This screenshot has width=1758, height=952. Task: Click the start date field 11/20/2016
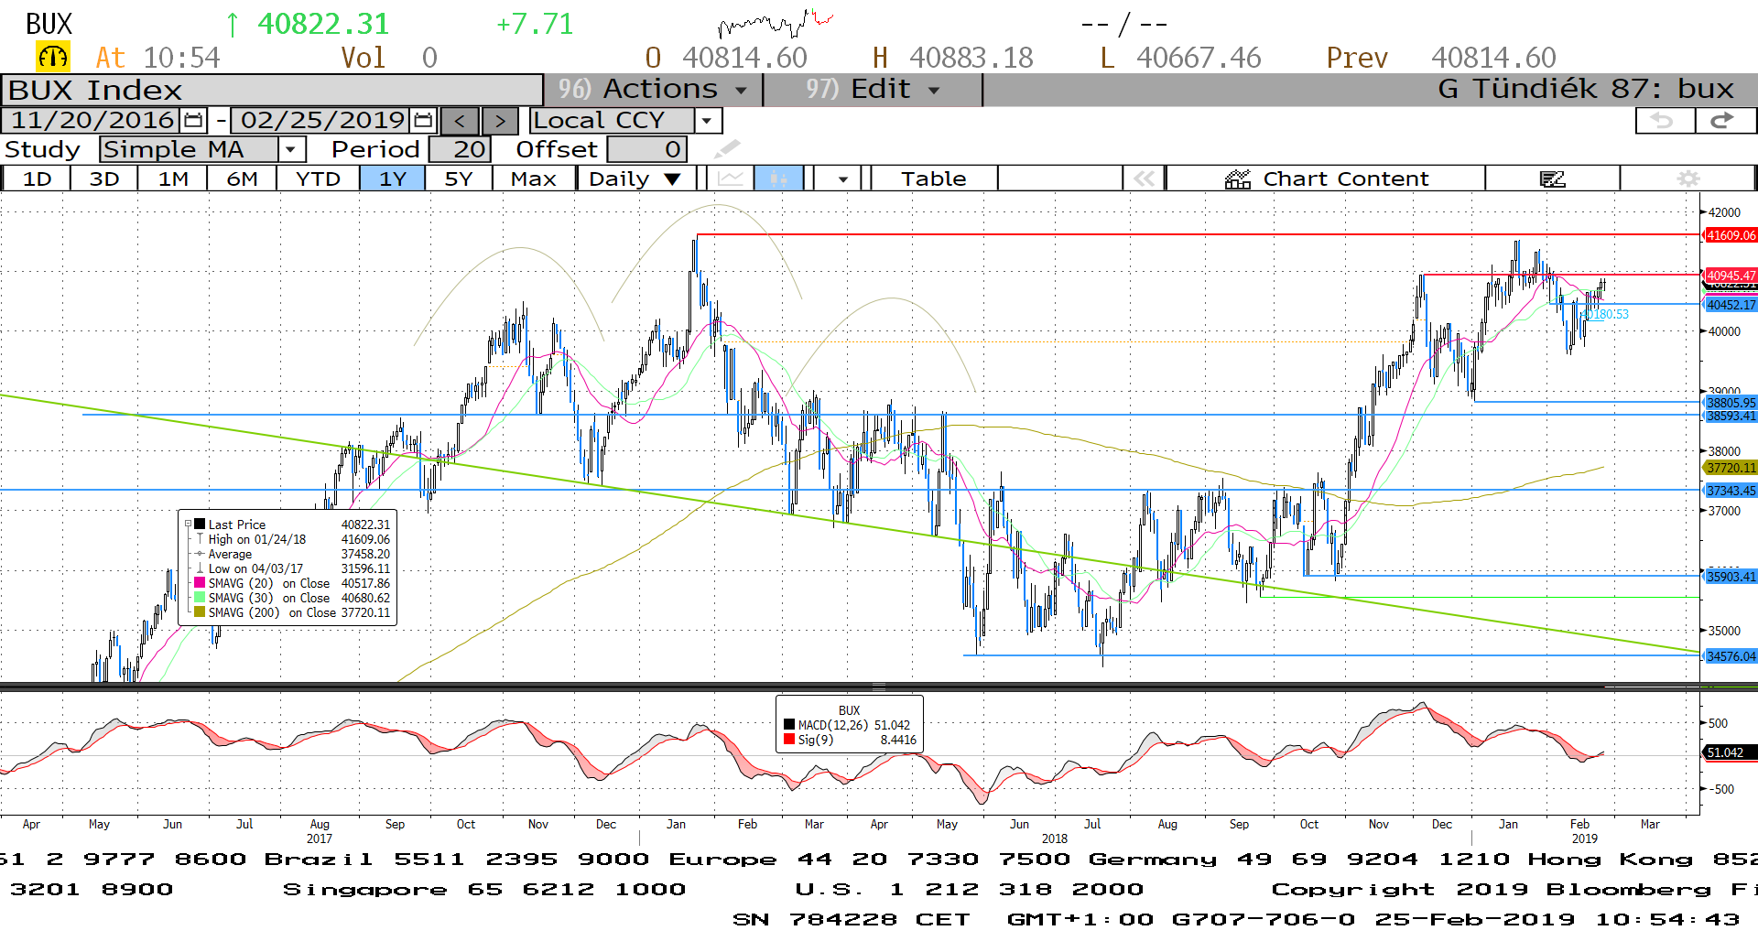[92, 121]
